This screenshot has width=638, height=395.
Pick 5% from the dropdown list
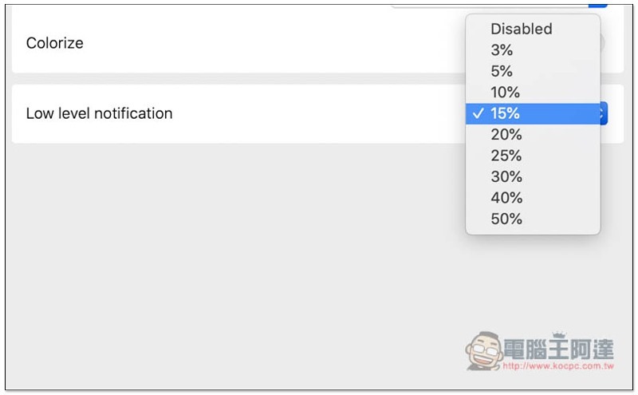tap(502, 71)
